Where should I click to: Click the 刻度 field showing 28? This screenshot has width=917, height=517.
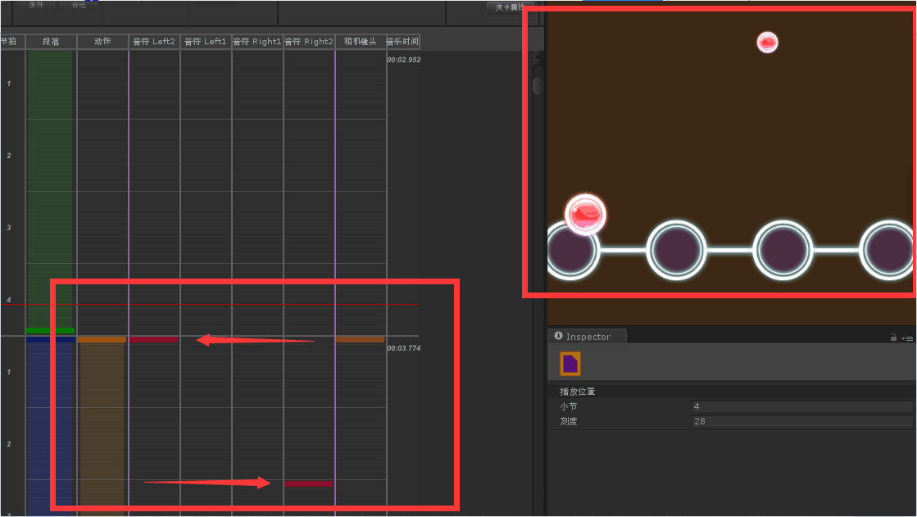[801, 421]
